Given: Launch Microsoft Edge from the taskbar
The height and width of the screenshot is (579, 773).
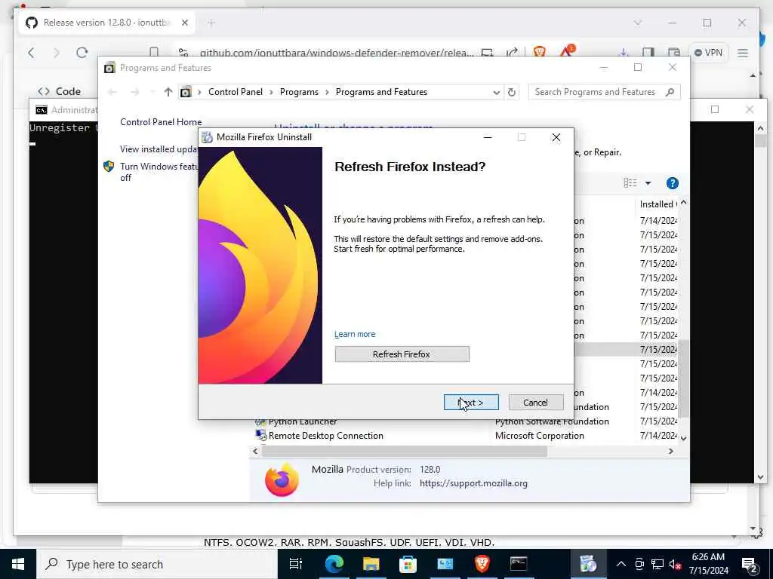Looking at the screenshot, I should pyautogui.click(x=334, y=564).
